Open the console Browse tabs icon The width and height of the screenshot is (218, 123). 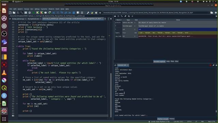[115, 65]
